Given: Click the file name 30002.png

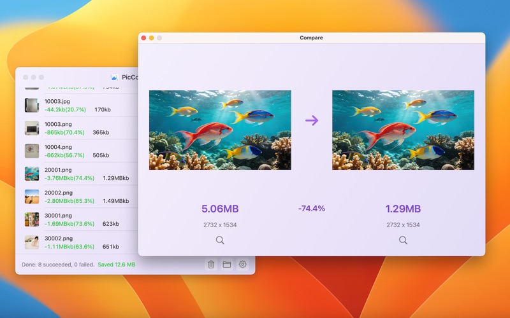Looking at the screenshot, I should [59, 238].
